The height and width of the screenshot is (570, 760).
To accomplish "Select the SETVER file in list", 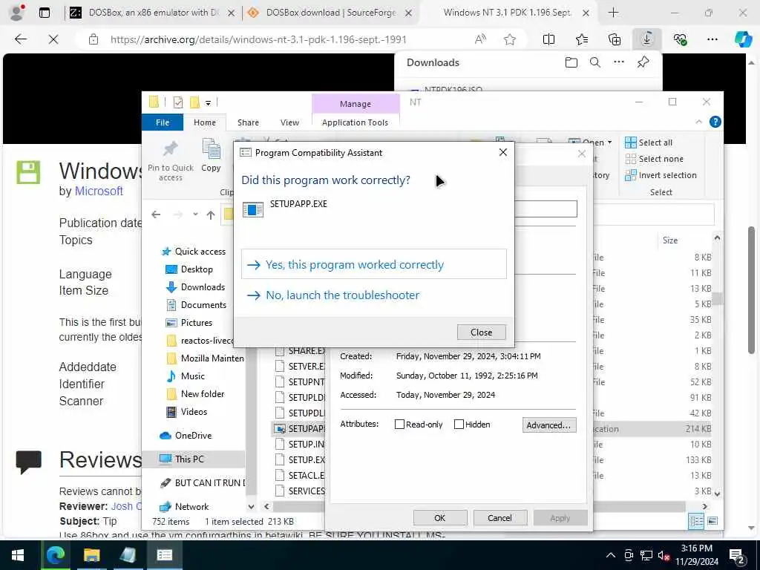I will (300, 367).
